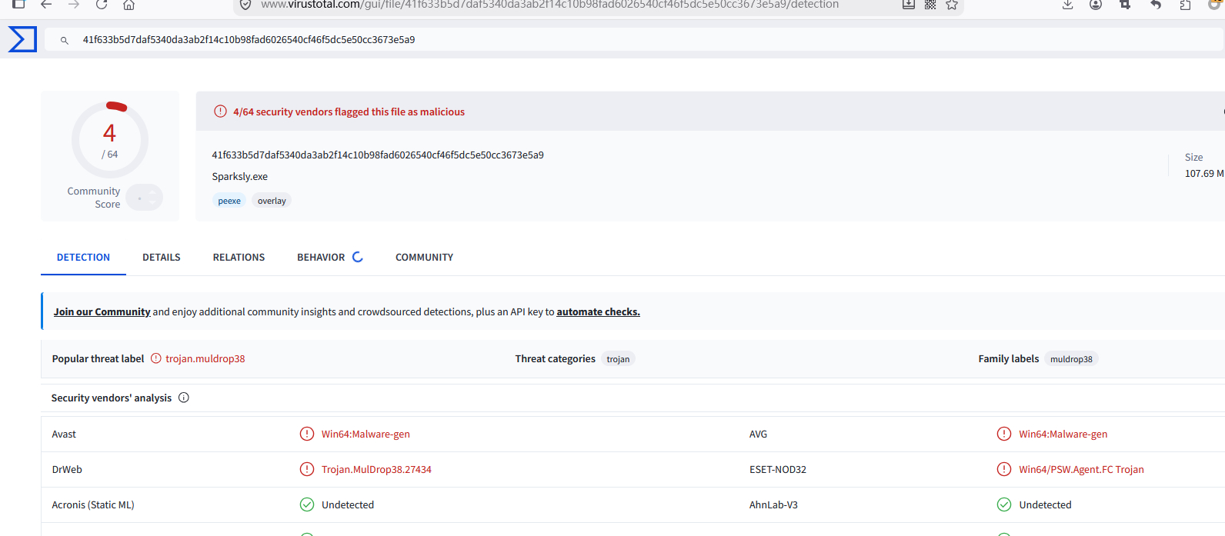This screenshot has width=1225, height=536.
Task: Click the ESET-NOD32 vendor name
Action: point(778,470)
